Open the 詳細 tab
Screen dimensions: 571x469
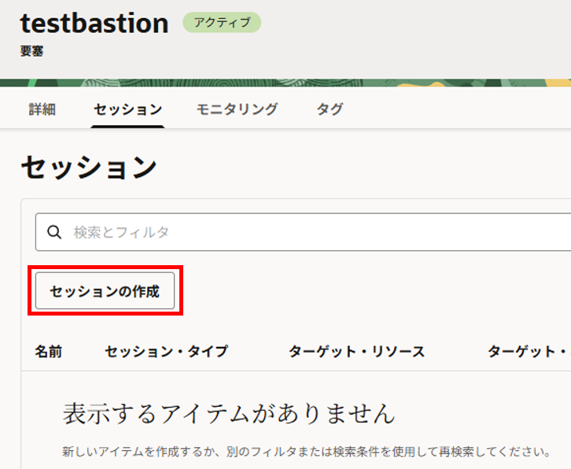coord(42,109)
